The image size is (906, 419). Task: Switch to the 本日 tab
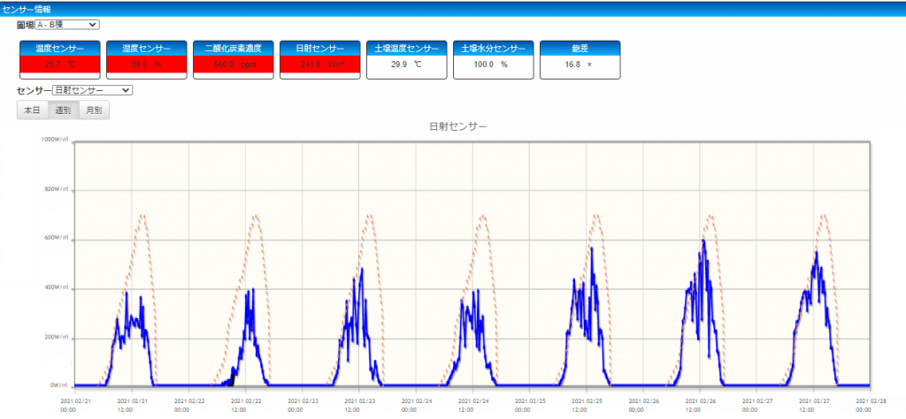point(32,110)
